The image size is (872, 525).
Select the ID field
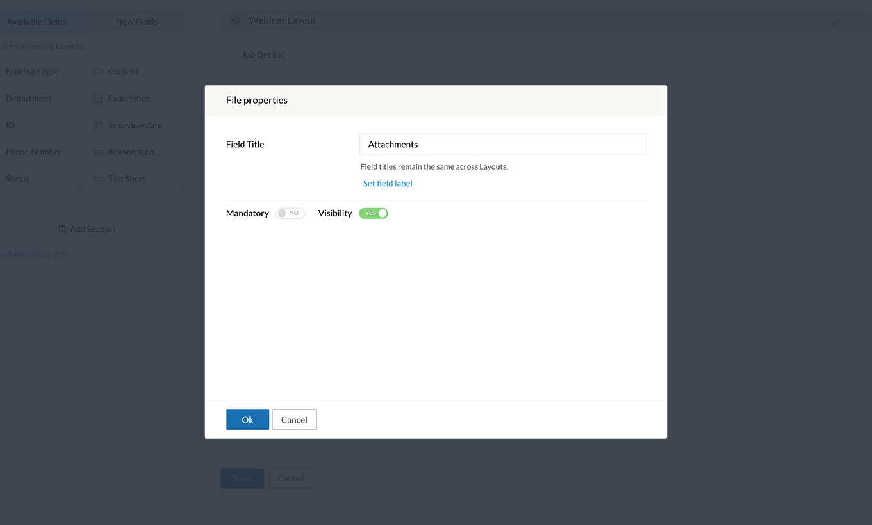coord(40,125)
